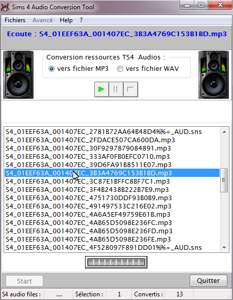Click the app icon in title bar
The height and width of the screenshot is (300, 233).
click(x=5, y=7)
